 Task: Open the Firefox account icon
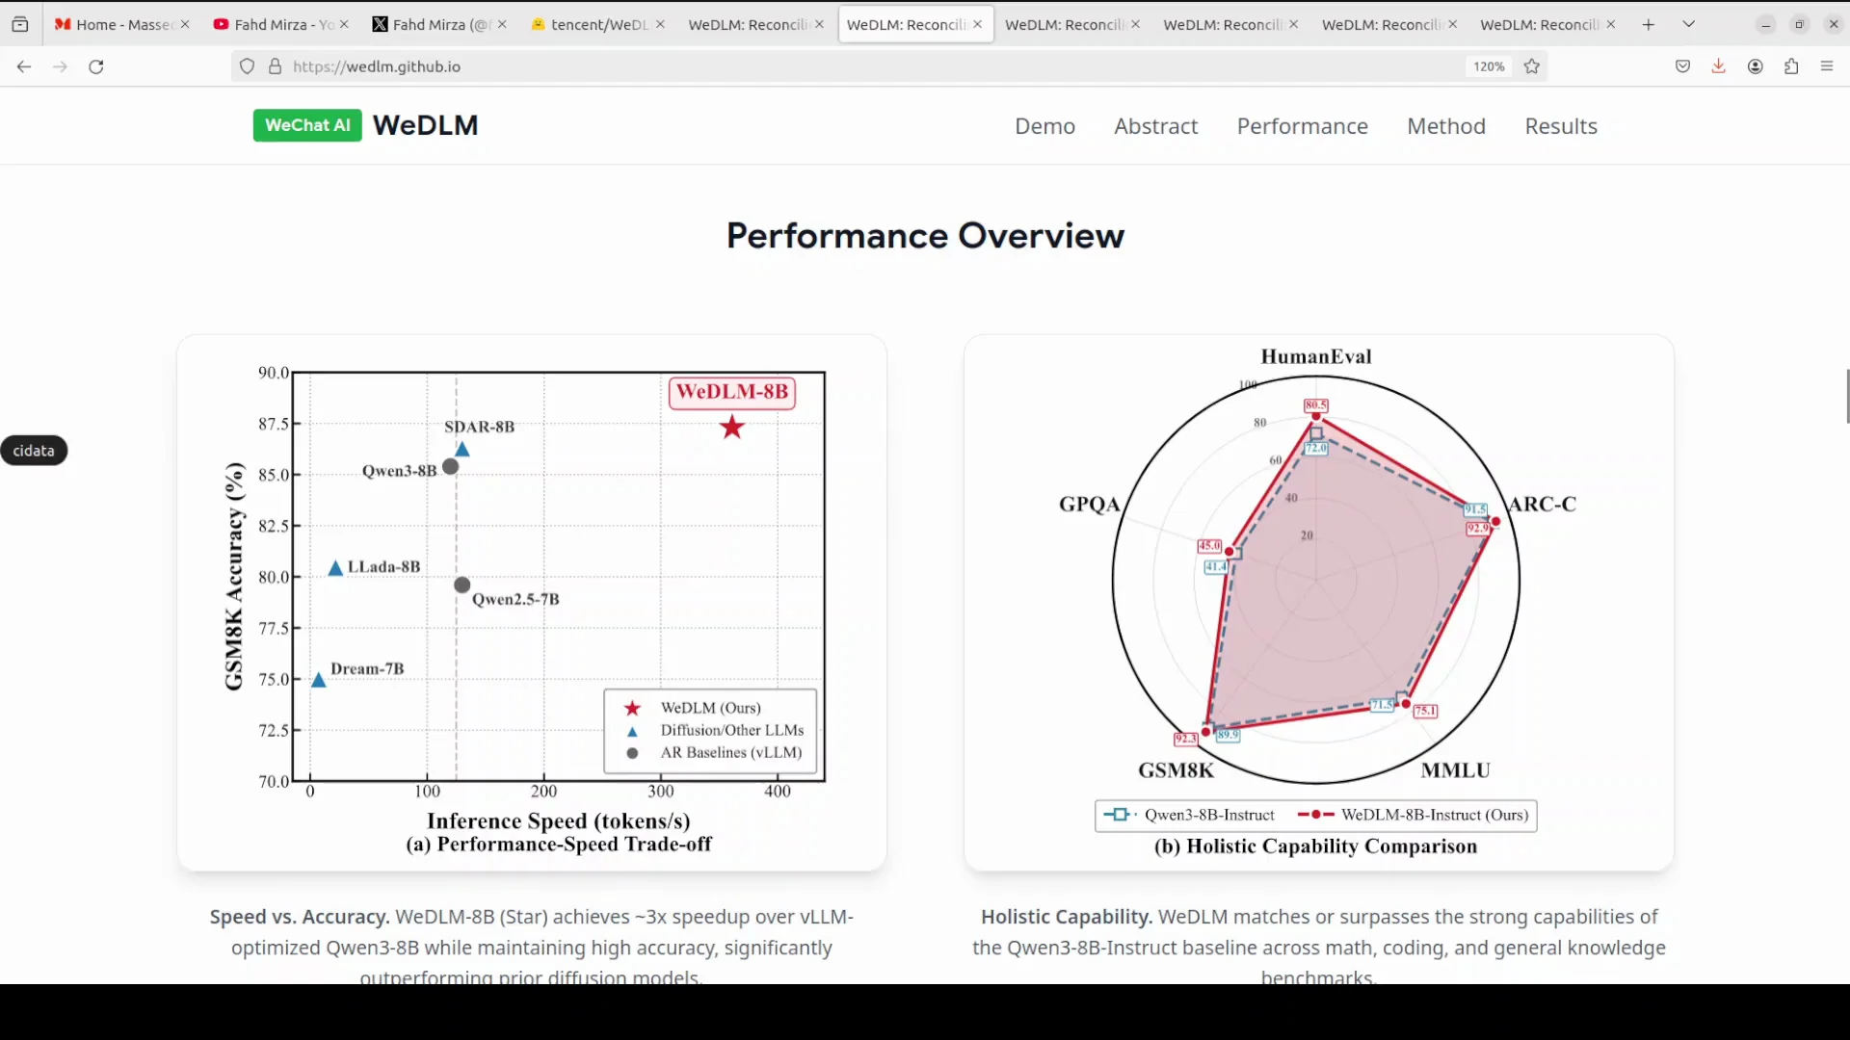pyautogui.click(x=1756, y=66)
